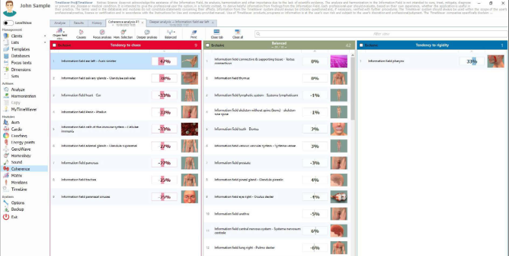Screen dimensions: 509x256
Task: Tick the Exclusive checkbox under Tendency to rigidity
Action: click(x=361, y=45)
